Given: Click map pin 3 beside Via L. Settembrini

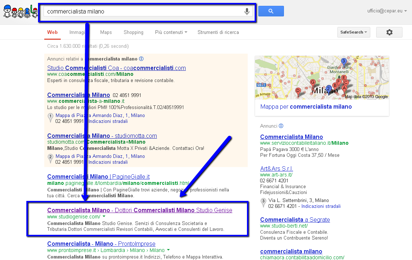Looking at the screenshot, I should (263, 203).
